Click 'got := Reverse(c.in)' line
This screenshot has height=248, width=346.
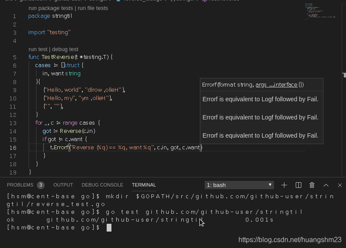click(x=69, y=131)
